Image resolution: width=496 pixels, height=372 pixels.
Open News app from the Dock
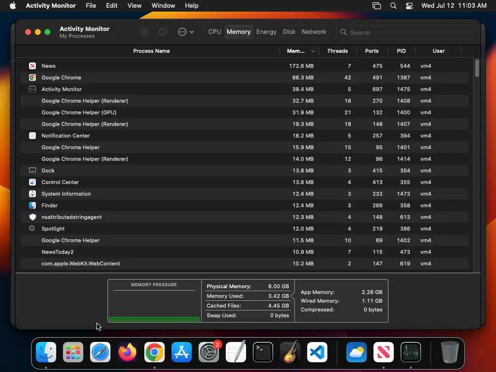click(384, 352)
